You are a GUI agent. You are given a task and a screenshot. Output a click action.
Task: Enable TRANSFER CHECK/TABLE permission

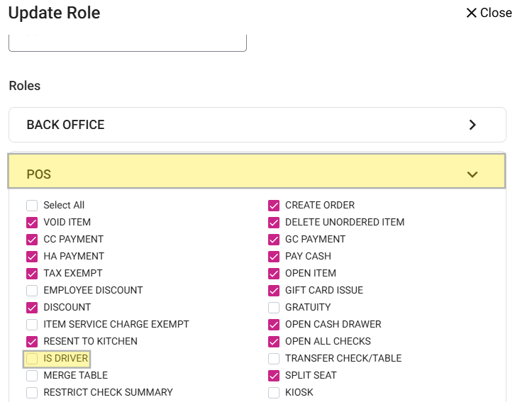click(x=274, y=359)
